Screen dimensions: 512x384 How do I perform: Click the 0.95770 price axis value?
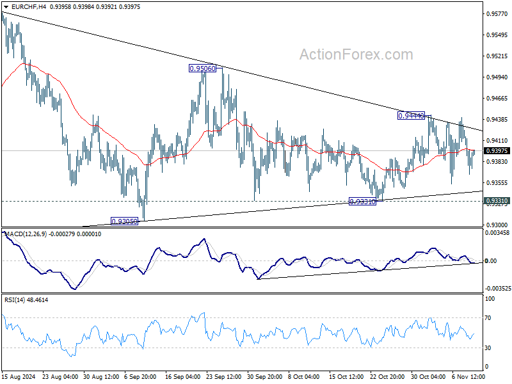click(x=497, y=13)
